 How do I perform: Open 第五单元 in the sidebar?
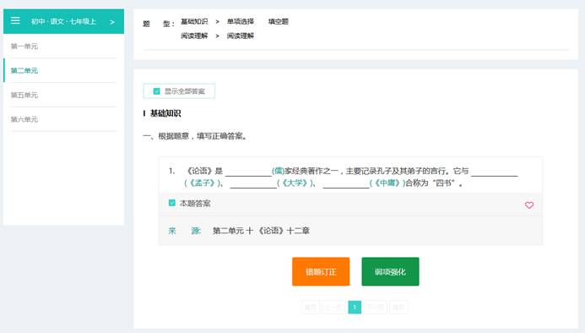click(24, 95)
